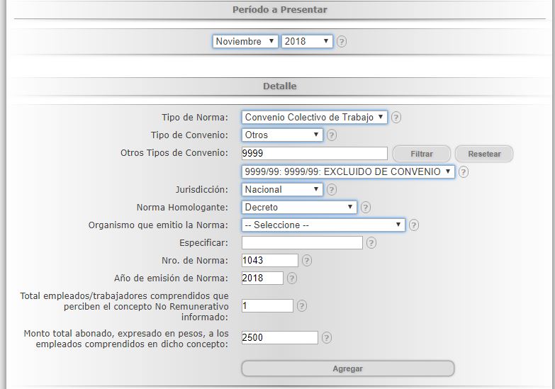Click the Año de emisión de Norma field

coord(262,278)
